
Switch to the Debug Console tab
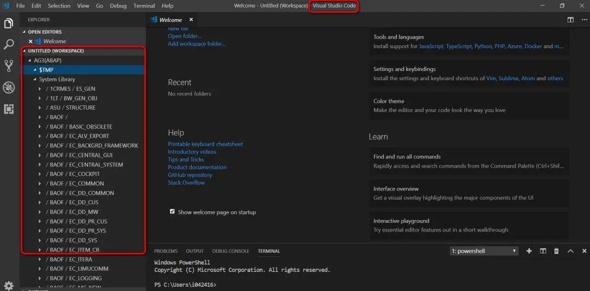pyautogui.click(x=231, y=251)
